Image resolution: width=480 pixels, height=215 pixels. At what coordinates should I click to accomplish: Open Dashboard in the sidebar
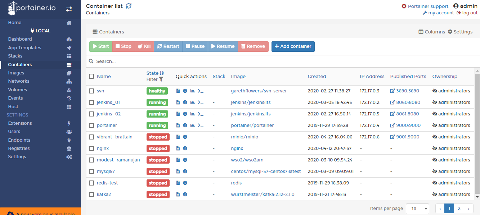tap(20, 39)
